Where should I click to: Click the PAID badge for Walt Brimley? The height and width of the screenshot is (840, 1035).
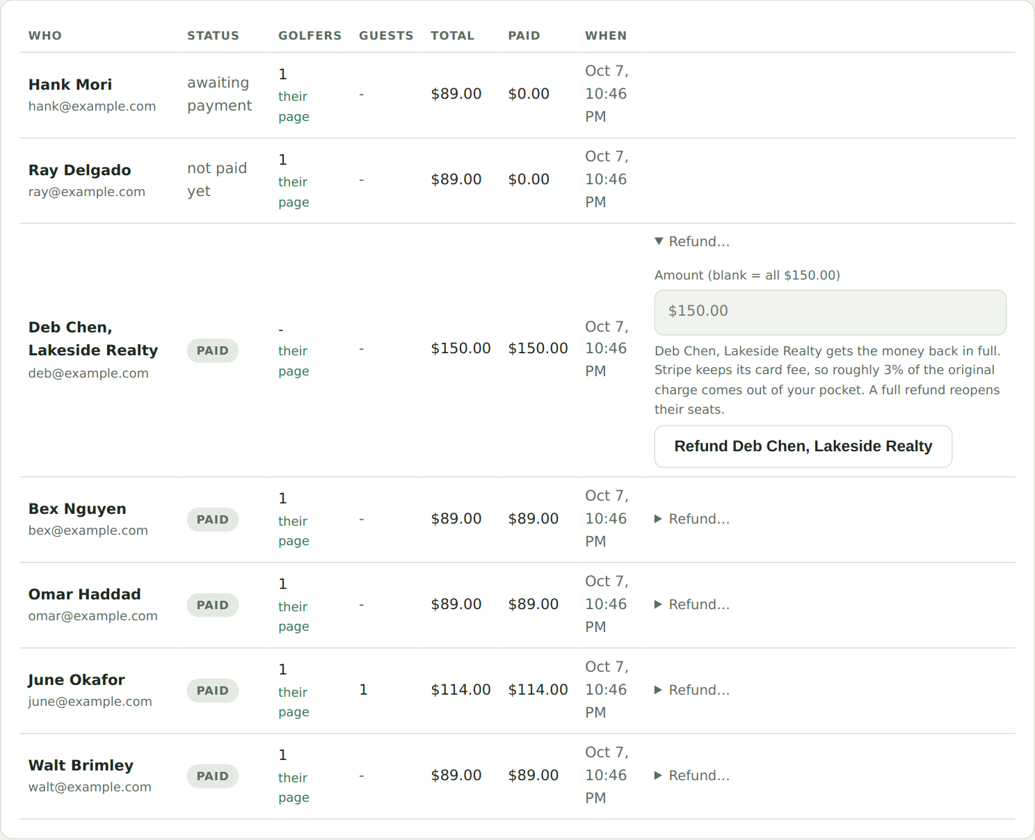213,776
